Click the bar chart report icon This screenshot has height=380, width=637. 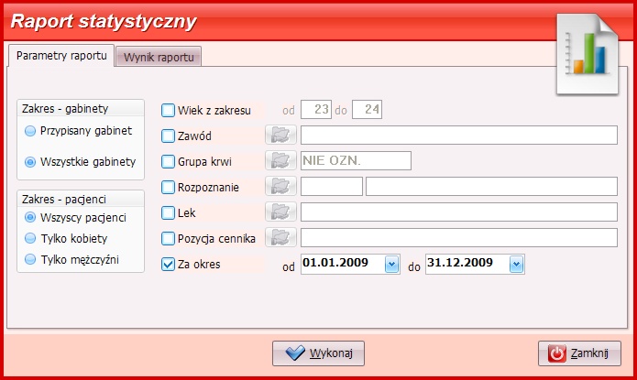click(x=588, y=54)
